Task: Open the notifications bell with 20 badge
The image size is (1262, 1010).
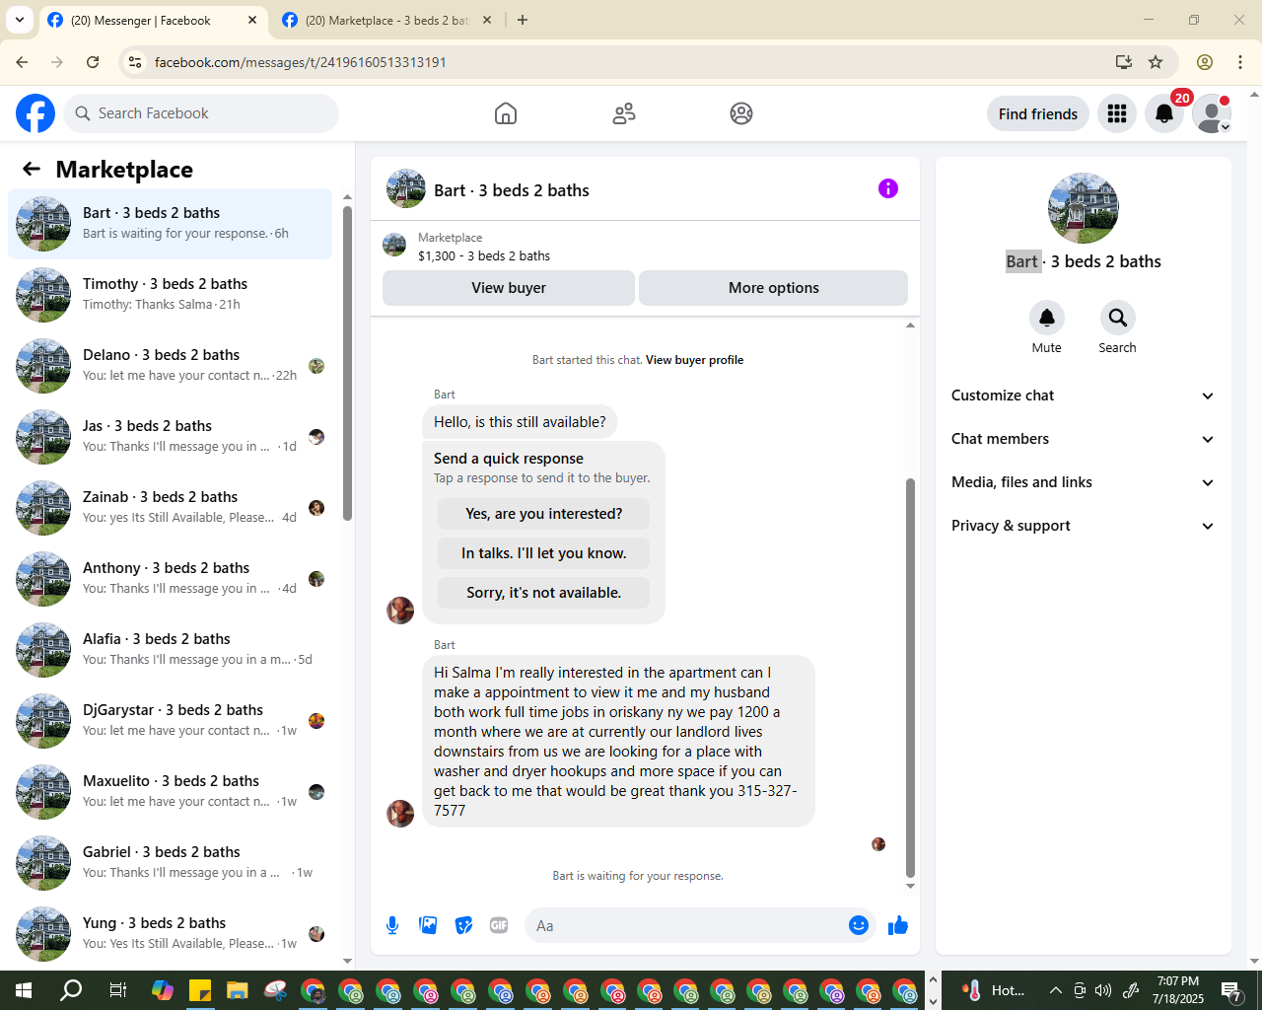Action: tap(1164, 113)
